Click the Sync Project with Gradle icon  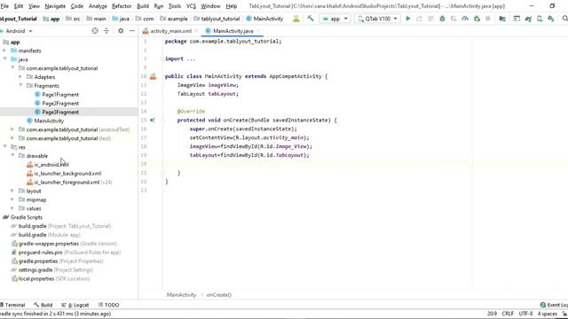click(x=528, y=19)
